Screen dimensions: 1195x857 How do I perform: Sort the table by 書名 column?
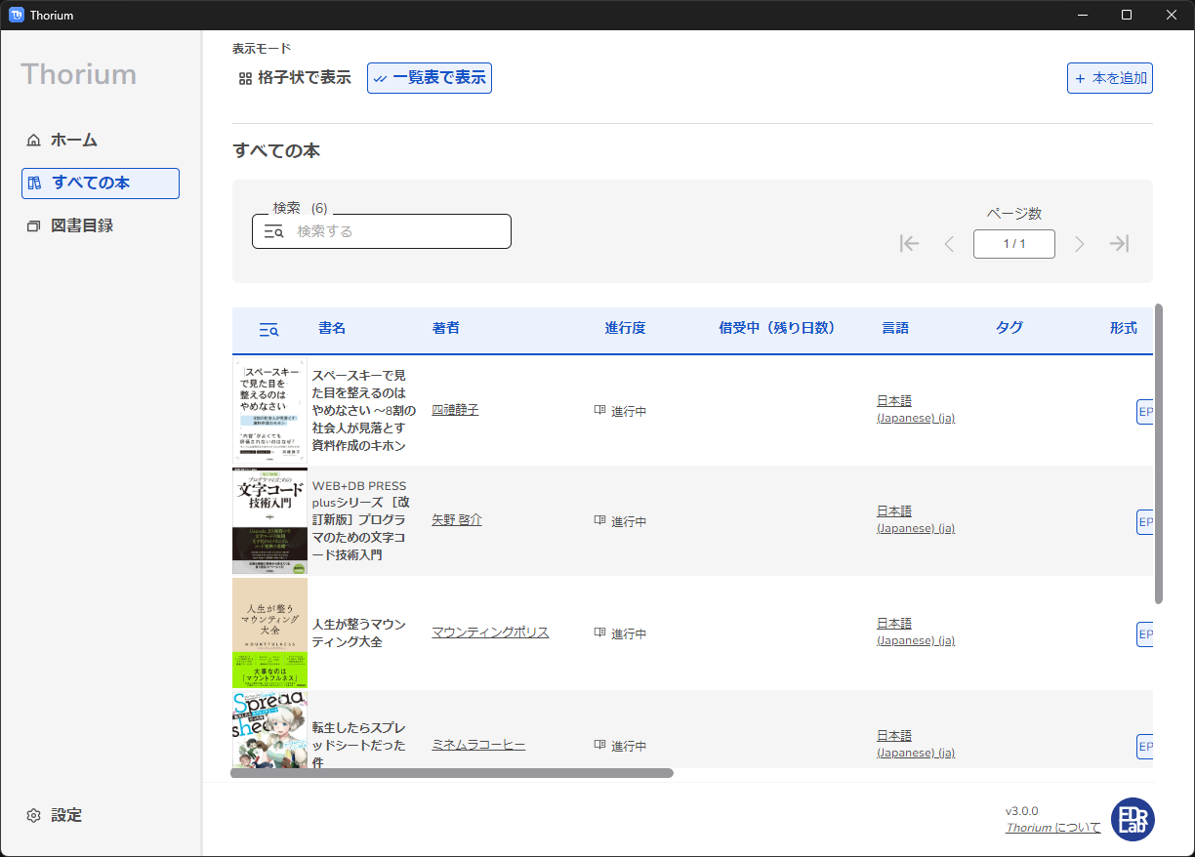pyautogui.click(x=332, y=328)
